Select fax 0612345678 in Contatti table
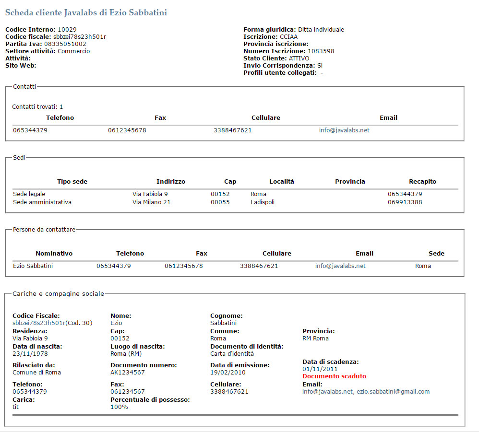Screen dimensions: 479x432 pyautogui.click(x=127, y=130)
